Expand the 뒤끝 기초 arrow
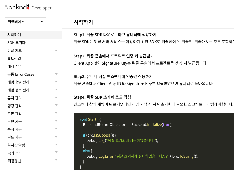The height and width of the screenshot is (170, 234). 56,51
